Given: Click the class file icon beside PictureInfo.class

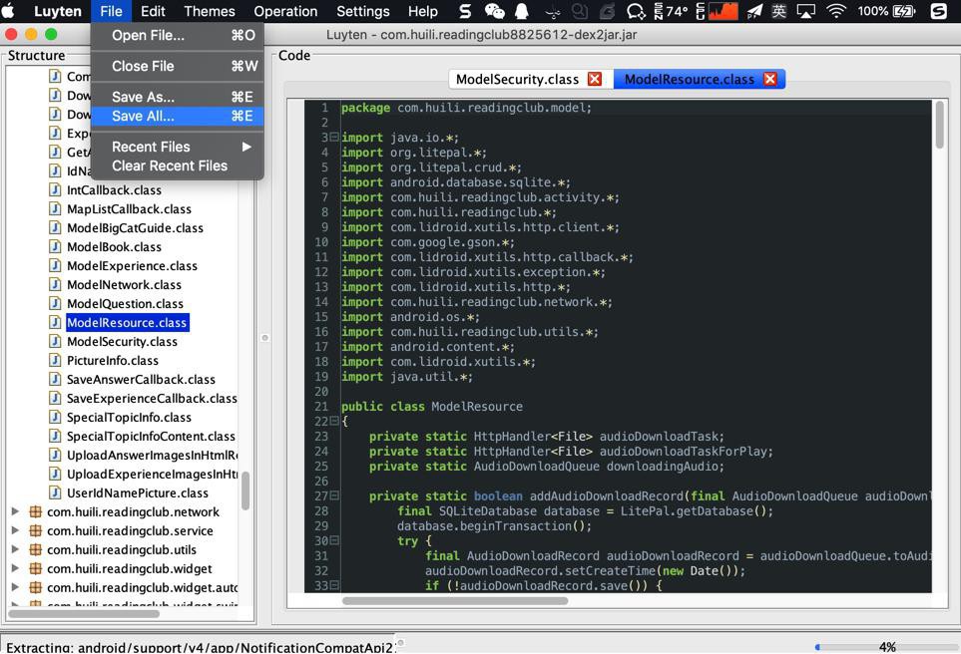Looking at the screenshot, I should point(56,360).
